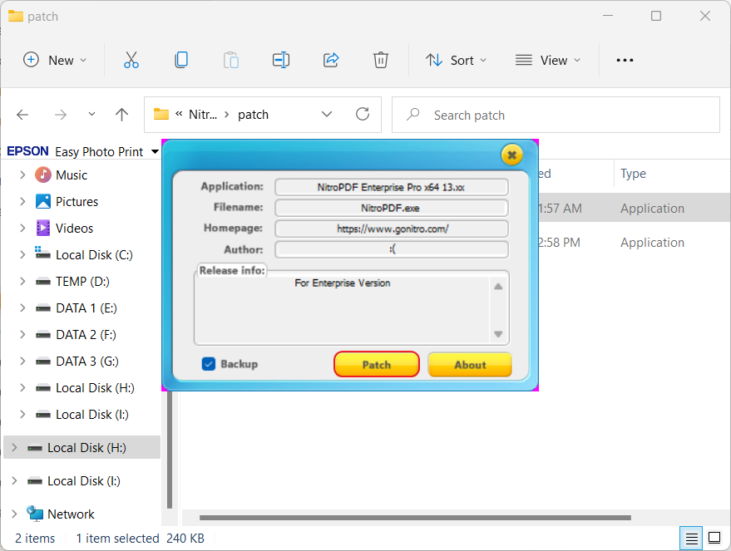Click the second row Application type cell
Screen dimensions: 731x551
(x=652, y=243)
